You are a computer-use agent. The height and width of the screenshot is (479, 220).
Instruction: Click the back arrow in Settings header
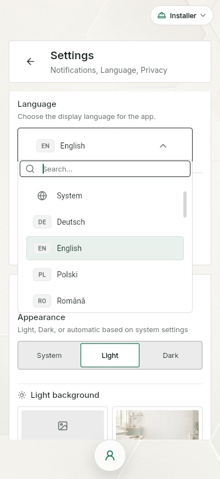click(31, 61)
